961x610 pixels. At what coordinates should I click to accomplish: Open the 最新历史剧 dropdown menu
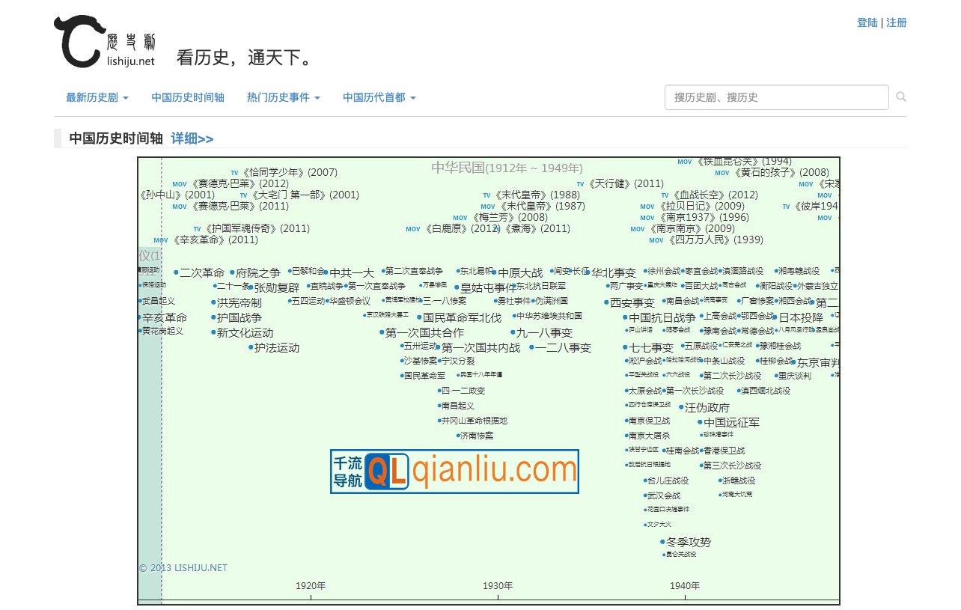(93, 97)
